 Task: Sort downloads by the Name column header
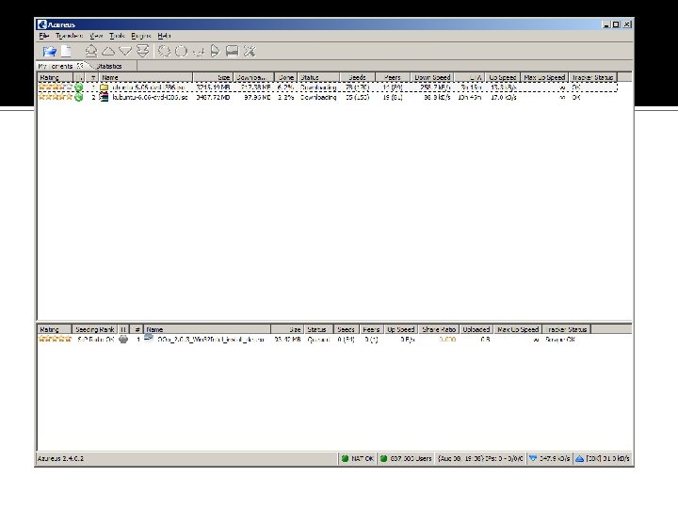pyautogui.click(x=146, y=77)
